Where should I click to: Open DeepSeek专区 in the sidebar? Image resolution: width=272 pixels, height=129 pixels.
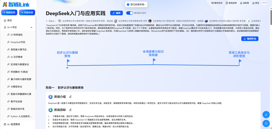pos(18,42)
